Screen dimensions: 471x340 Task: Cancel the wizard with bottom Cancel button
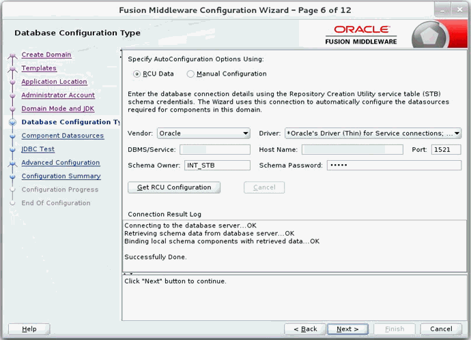(x=441, y=329)
